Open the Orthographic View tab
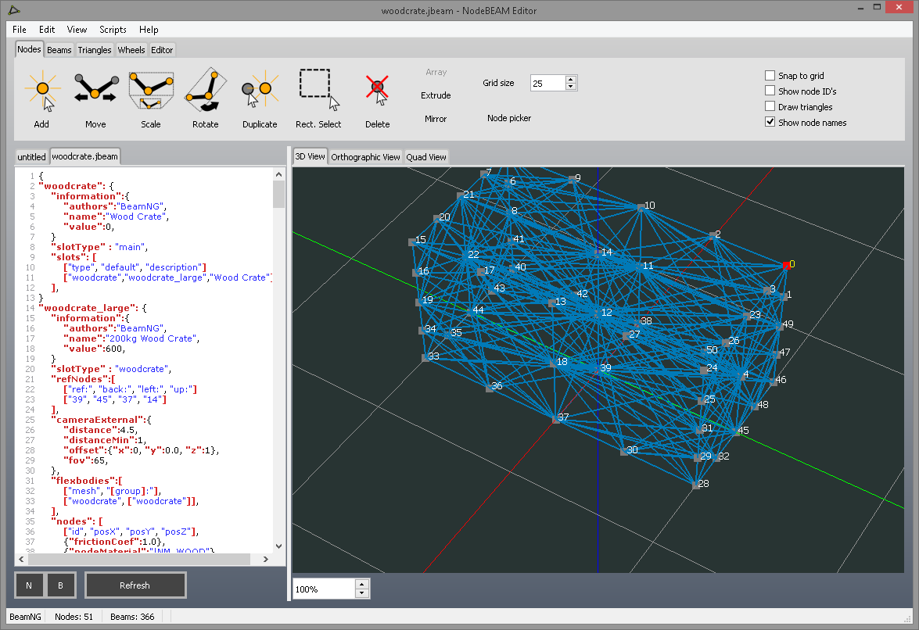 pyautogui.click(x=365, y=157)
